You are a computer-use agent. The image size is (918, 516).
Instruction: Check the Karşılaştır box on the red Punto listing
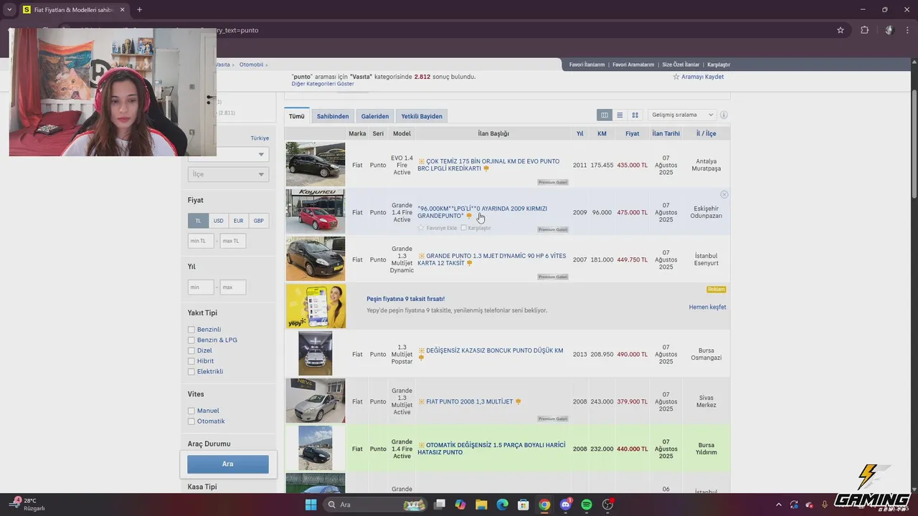(x=463, y=228)
